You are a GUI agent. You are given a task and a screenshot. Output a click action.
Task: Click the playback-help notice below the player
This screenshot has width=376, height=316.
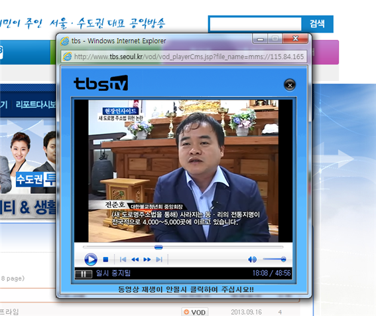tap(186, 289)
